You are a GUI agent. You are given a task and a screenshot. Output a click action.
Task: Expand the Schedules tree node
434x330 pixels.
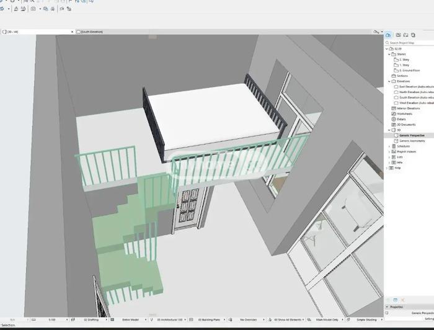389,146
